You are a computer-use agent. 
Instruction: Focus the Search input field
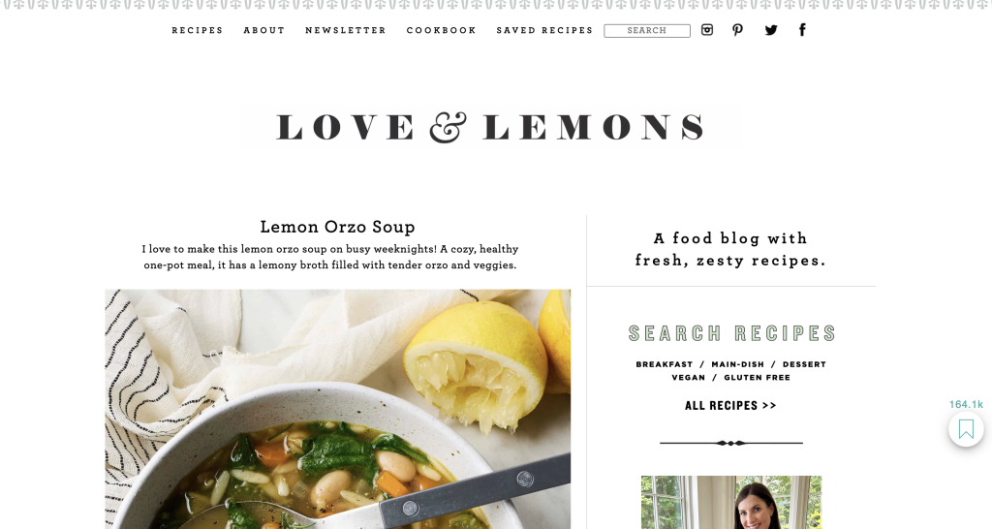tap(646, 30)
